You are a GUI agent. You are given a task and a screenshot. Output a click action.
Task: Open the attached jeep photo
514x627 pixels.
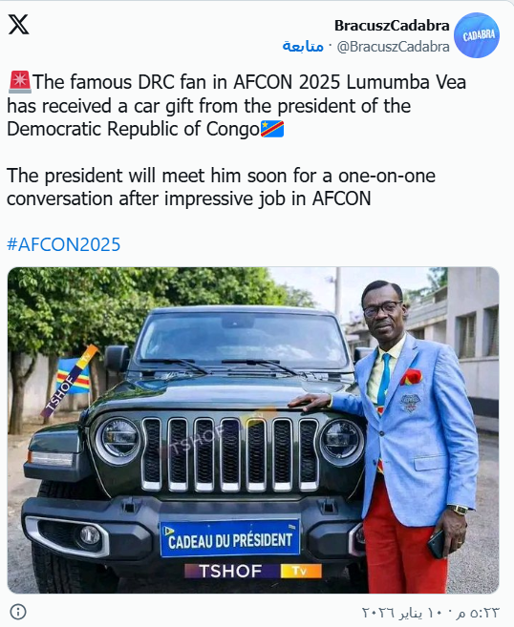click(x=253, y=430)
